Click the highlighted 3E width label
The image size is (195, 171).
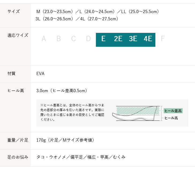133,39
